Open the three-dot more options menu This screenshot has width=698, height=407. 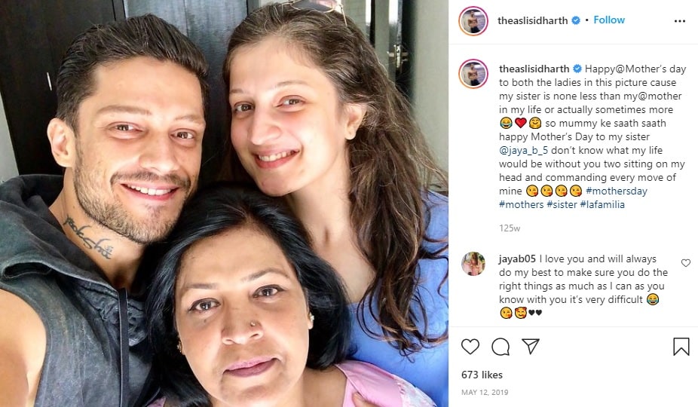(680, 21)
